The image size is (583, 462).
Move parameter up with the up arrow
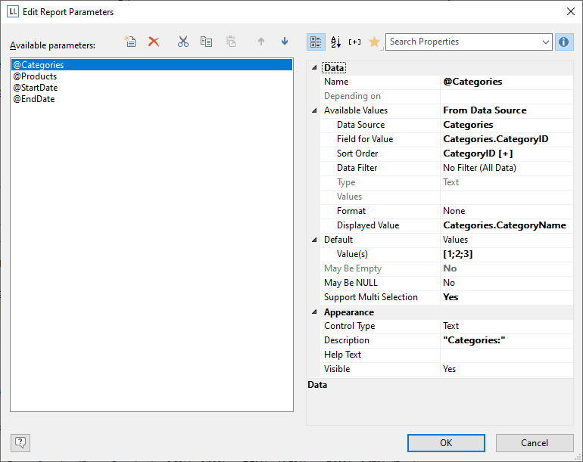[261, 42]
